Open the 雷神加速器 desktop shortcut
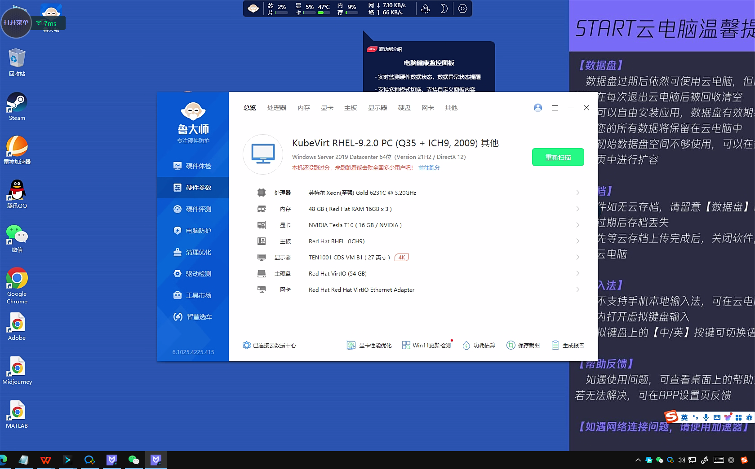Screen dimensions: 755x469 coord(17,150)
